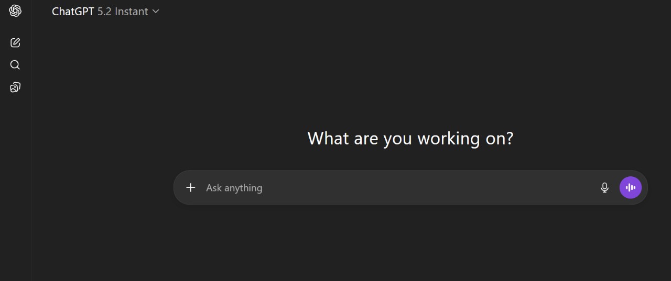Click the "What are you working on?" heading
Viewport: 671px width, 281px height.
(410, 138)
